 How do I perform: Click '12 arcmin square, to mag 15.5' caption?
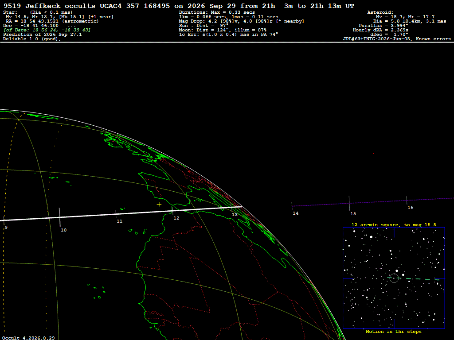coord(394,224)
